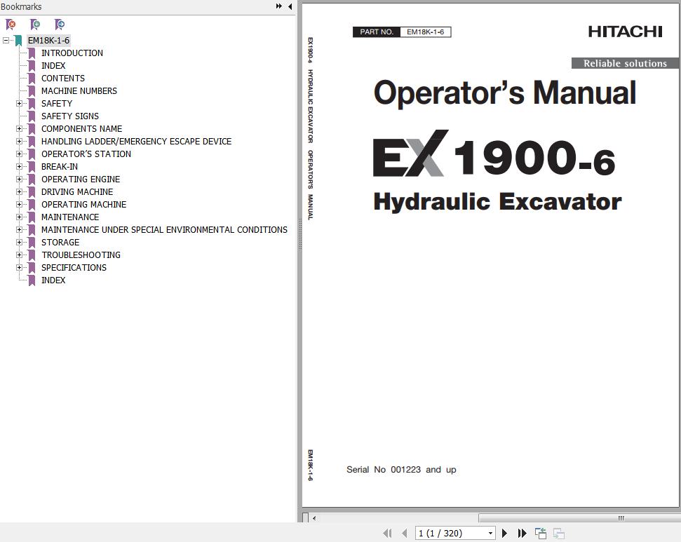Click the MACHINE NUMBERS bookmark ribbon icon

(32, 90)
